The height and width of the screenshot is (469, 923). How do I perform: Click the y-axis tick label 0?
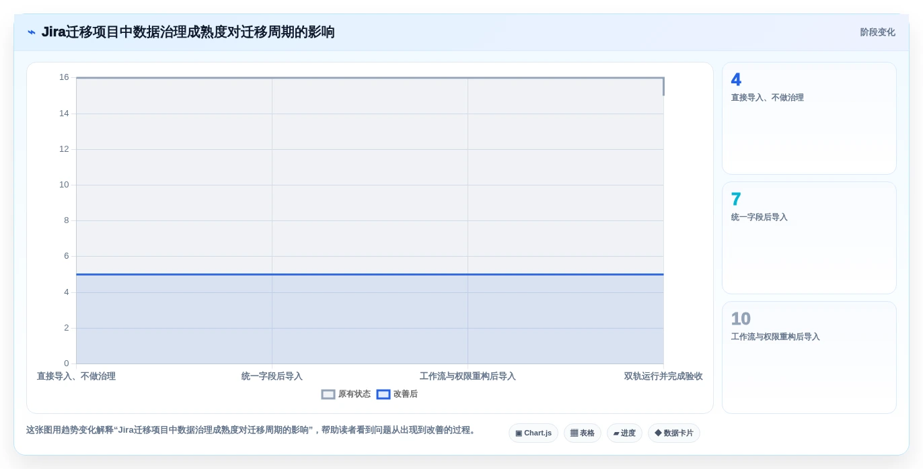click(67, 364)
